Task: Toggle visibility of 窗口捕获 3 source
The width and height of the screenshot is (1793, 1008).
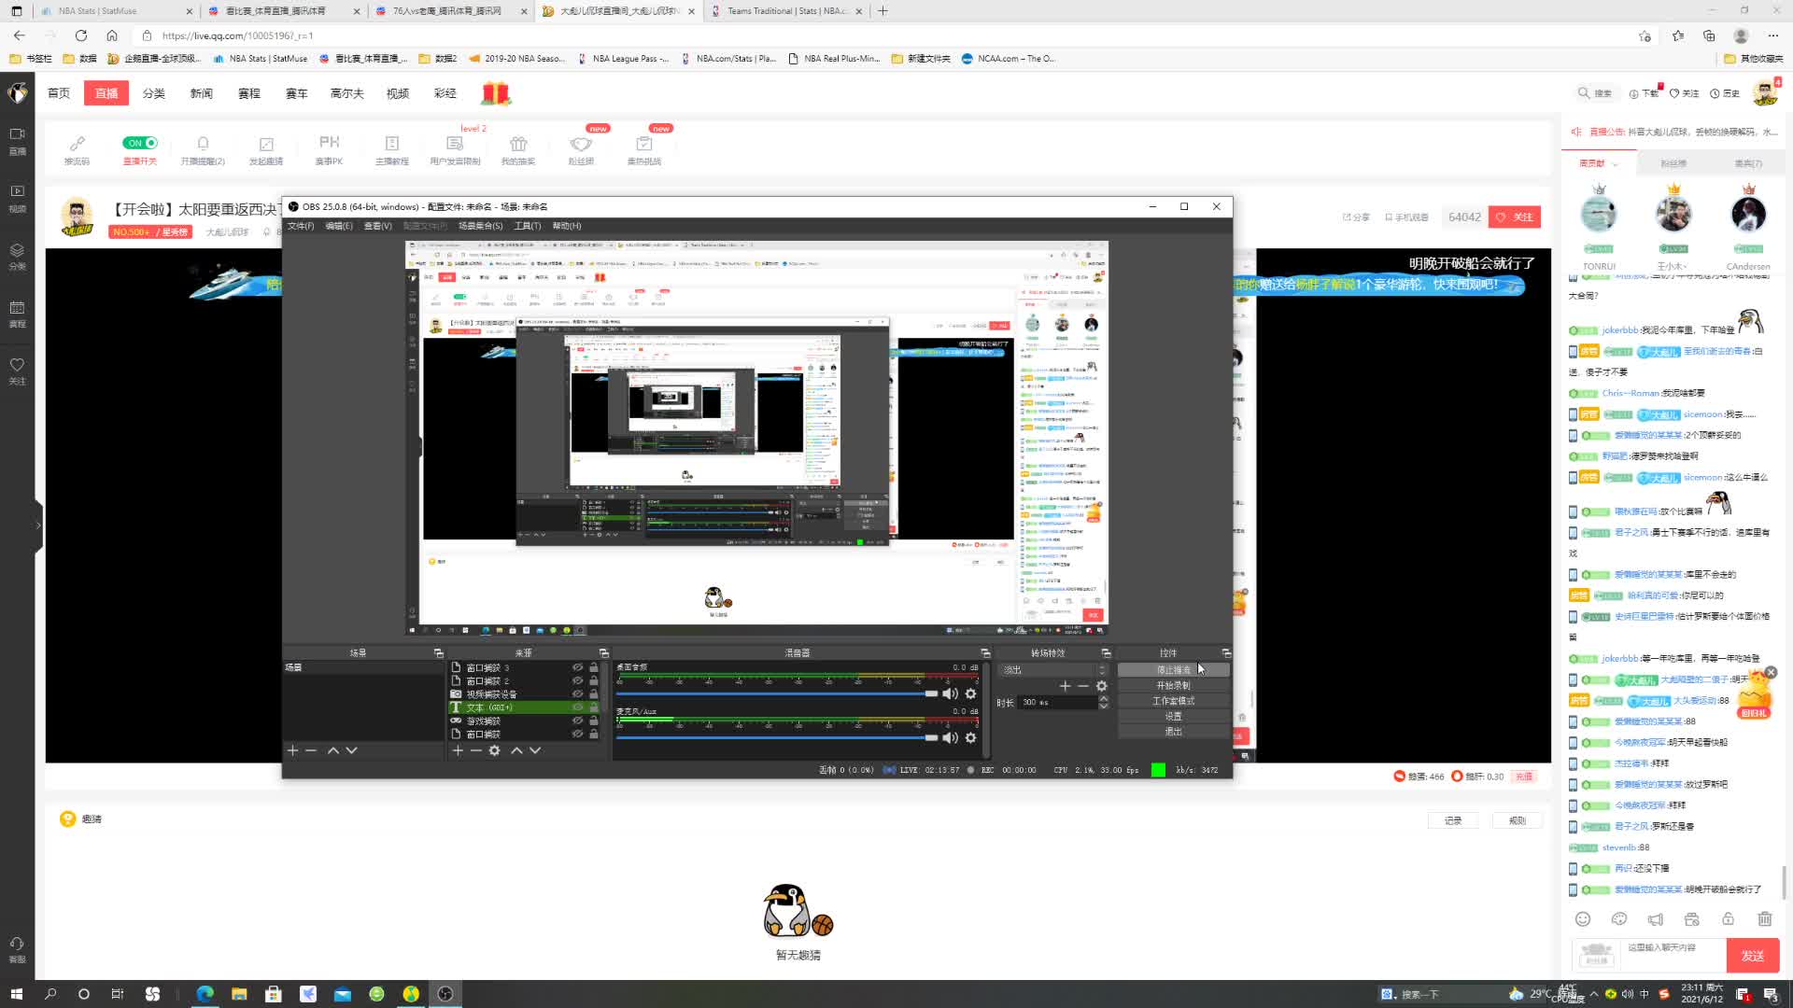Action: pos(577,667)
